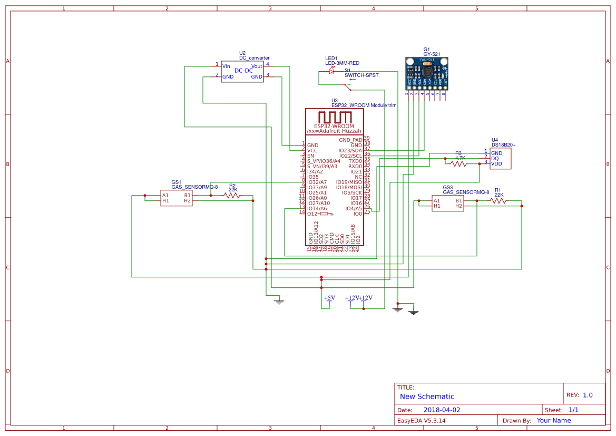Image resolution: width=616 pixels, height=436 pixels.
Task: Select the +5V power symbol
Action: [x=329, y=300]
